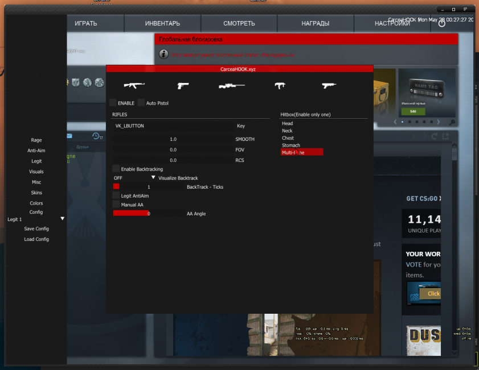479x370 pixels.
Task: Select Stomach hitbox
Action: click(x=291, y=145)
